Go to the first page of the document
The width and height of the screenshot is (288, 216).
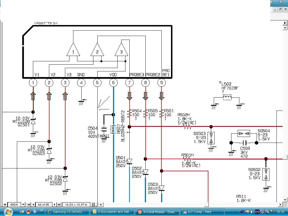29,204
